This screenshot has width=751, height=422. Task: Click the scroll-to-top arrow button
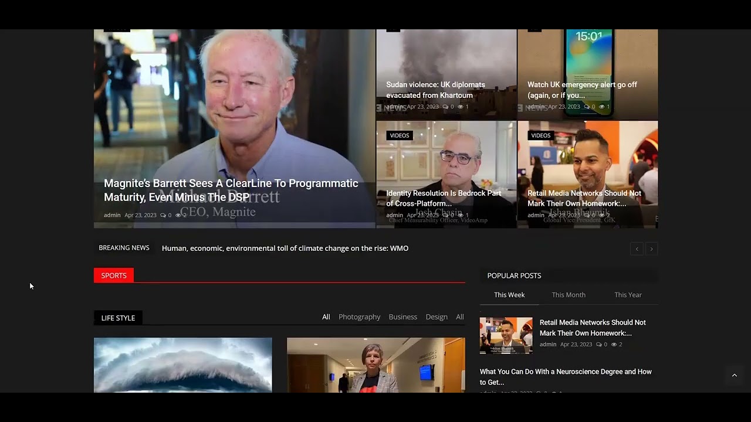coord(734,375)
